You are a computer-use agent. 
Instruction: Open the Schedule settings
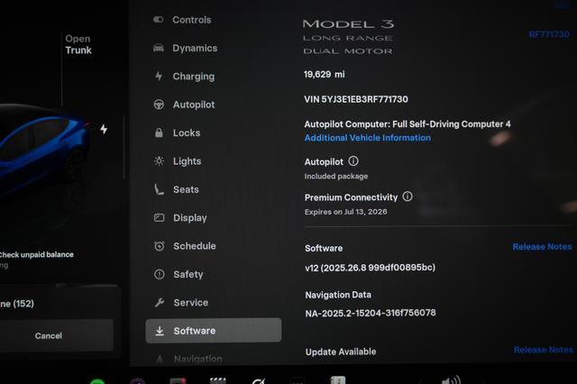tap(185, 246)
